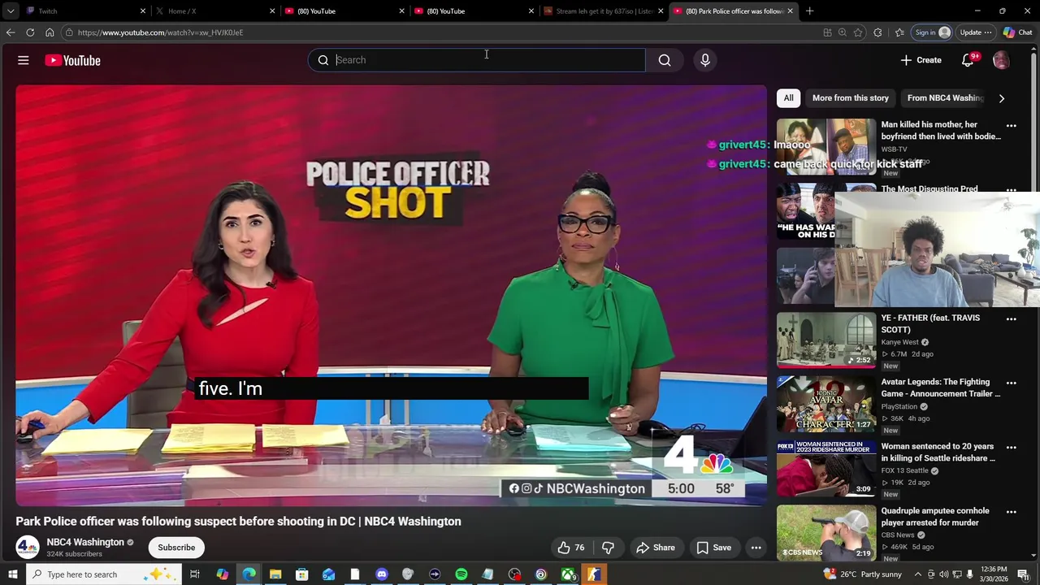This screenshot has width=1040, height=585.
Task: Add this page to favorites star
Action: point(858,32)
